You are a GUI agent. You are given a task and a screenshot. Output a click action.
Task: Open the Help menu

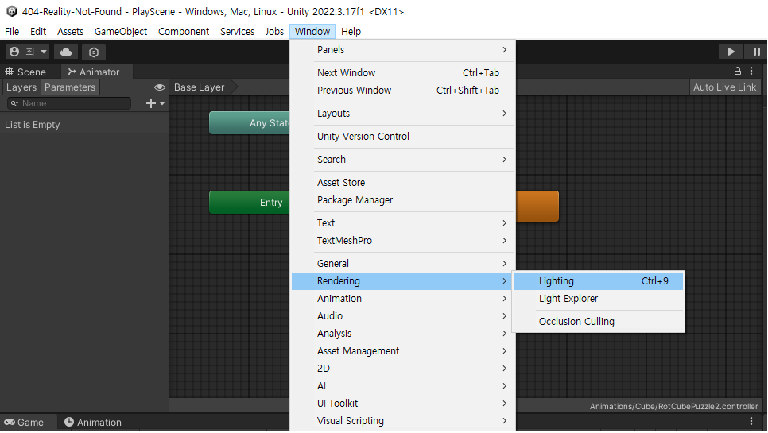click(x=351, y=31)
